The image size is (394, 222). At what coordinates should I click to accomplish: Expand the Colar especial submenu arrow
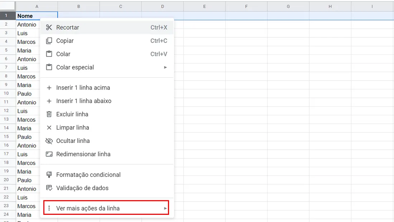(x=165, y=67)
